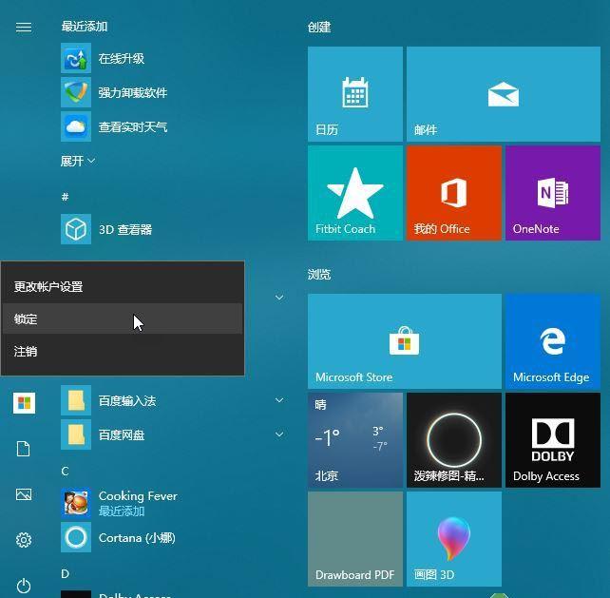
Task: Click the 创建 tile group title
Action: pyautogui.click(x=319, y=28)
